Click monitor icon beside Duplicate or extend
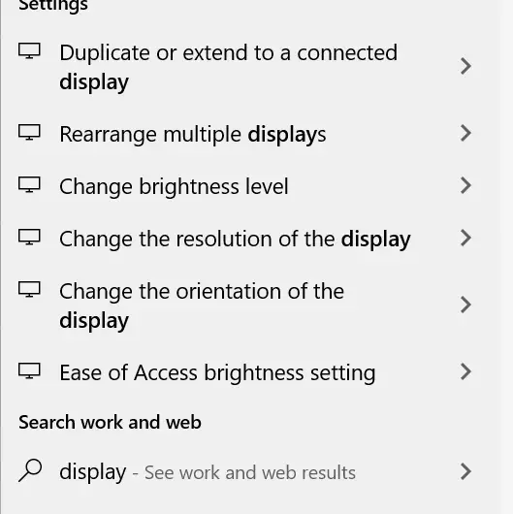 [29, 50]
